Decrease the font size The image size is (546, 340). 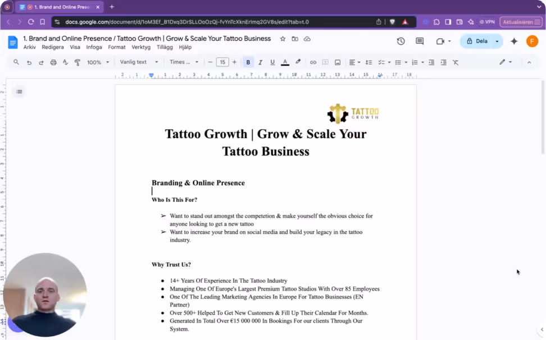(210, 63)
